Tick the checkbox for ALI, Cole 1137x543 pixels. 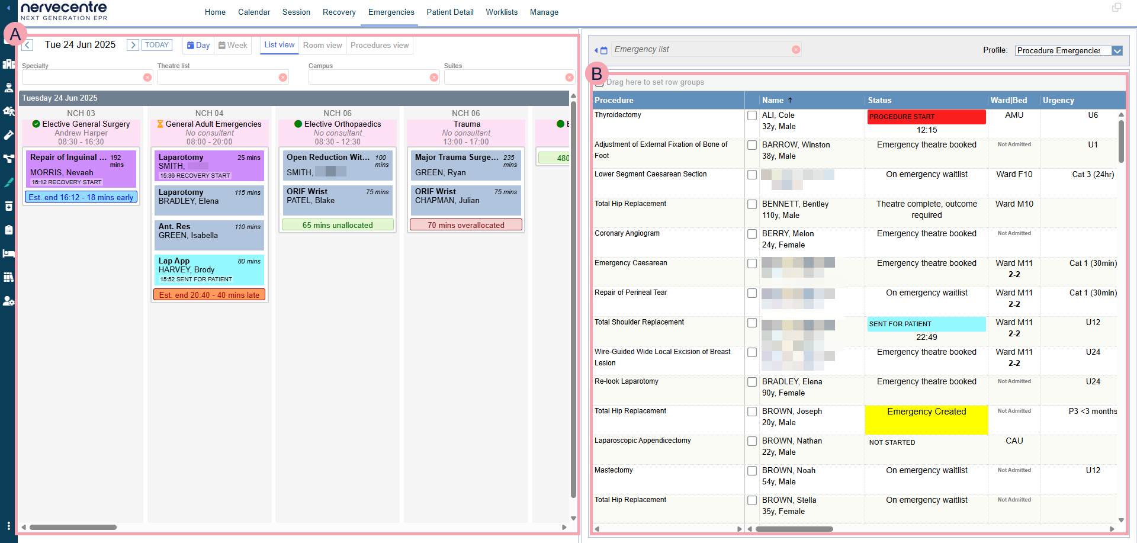[x=752, y=116]
